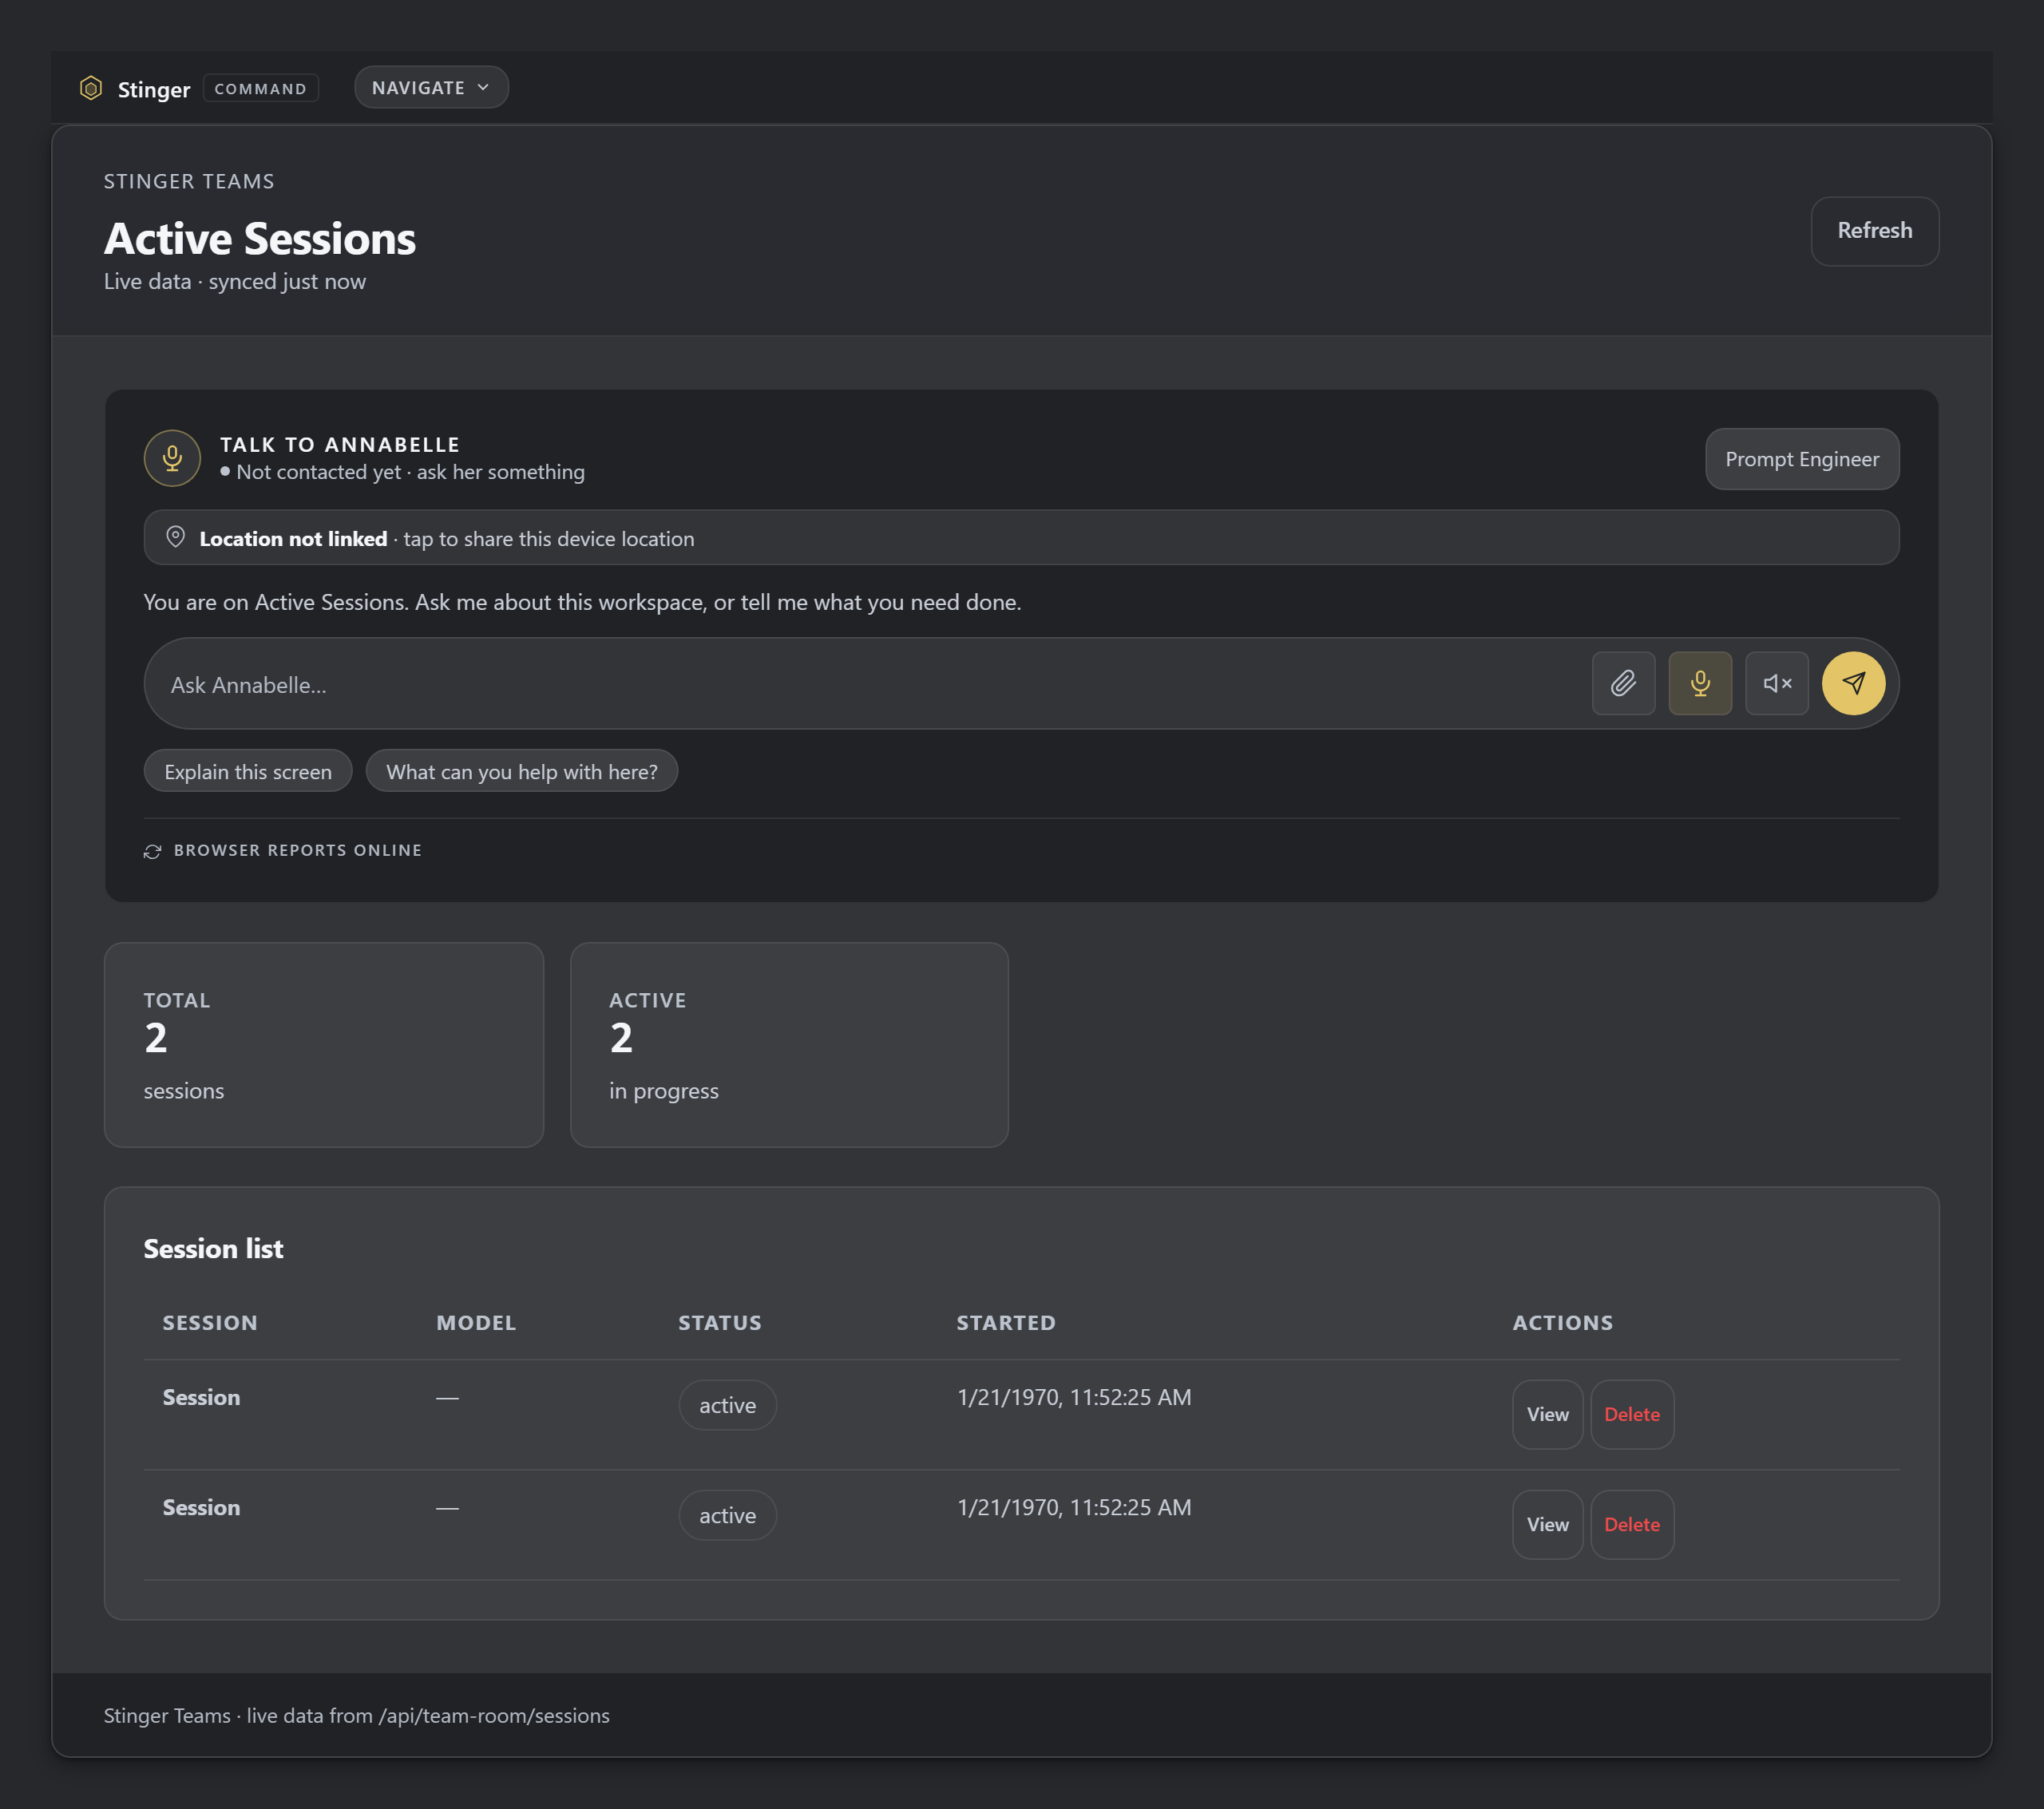Delete the first session in the list
2044x1809 pixels.
1632,1415
